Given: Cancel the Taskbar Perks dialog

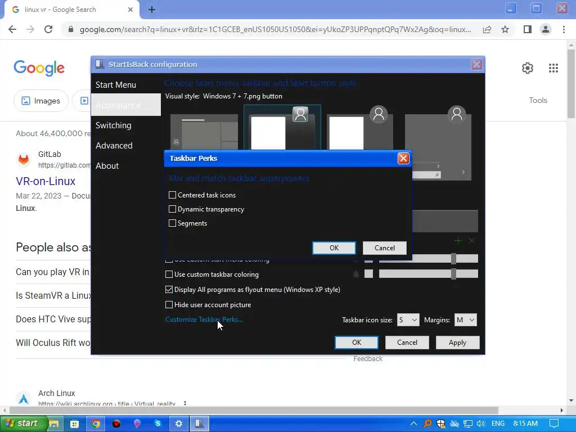Looking at the screenshot, I should click(385, 248).
